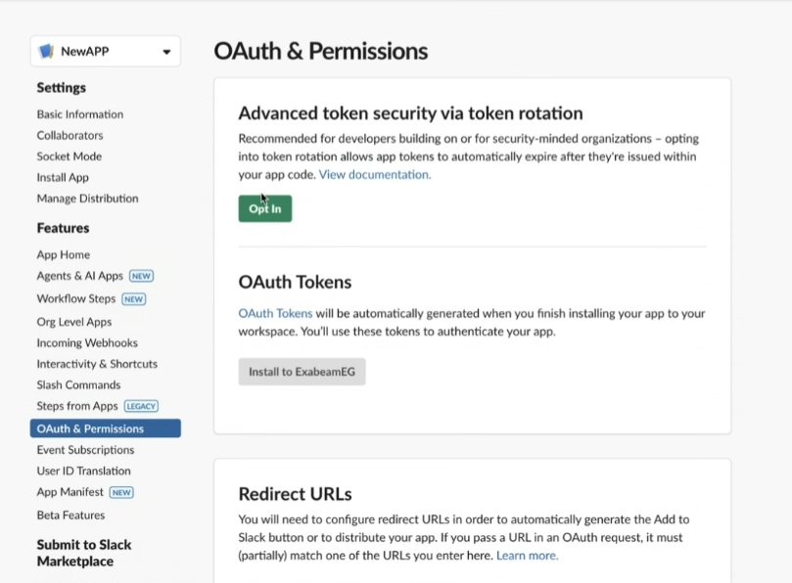Click the NEW badge beside App Manifest
Screen dimensions: 792x583
(x=121, y=492)
